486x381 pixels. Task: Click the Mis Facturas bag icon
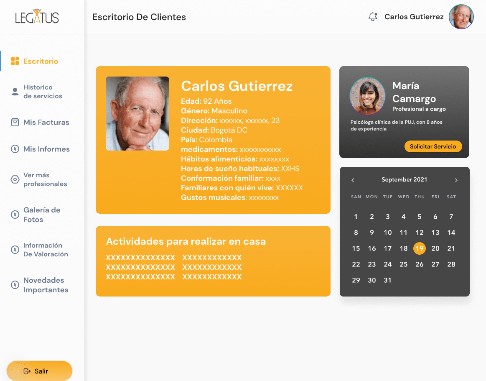point(15,123)
